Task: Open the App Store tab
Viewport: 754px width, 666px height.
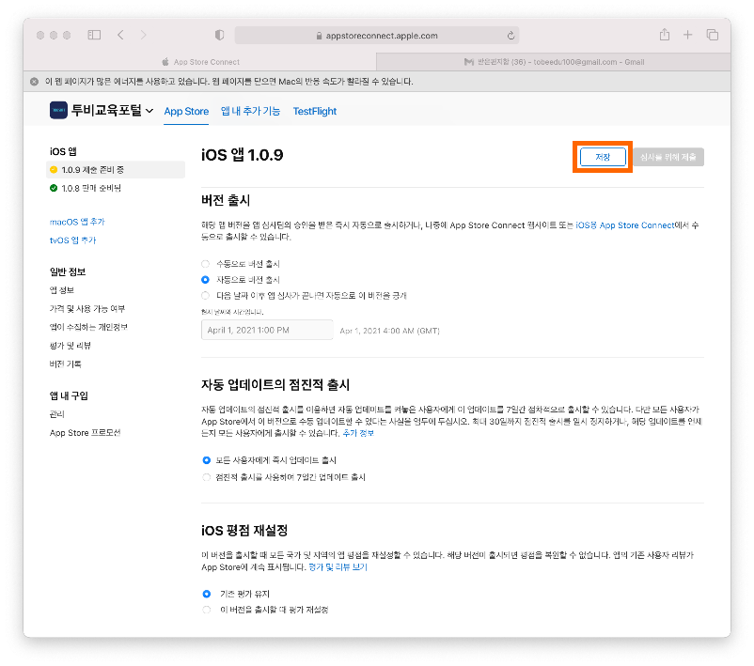Action: 186,111
